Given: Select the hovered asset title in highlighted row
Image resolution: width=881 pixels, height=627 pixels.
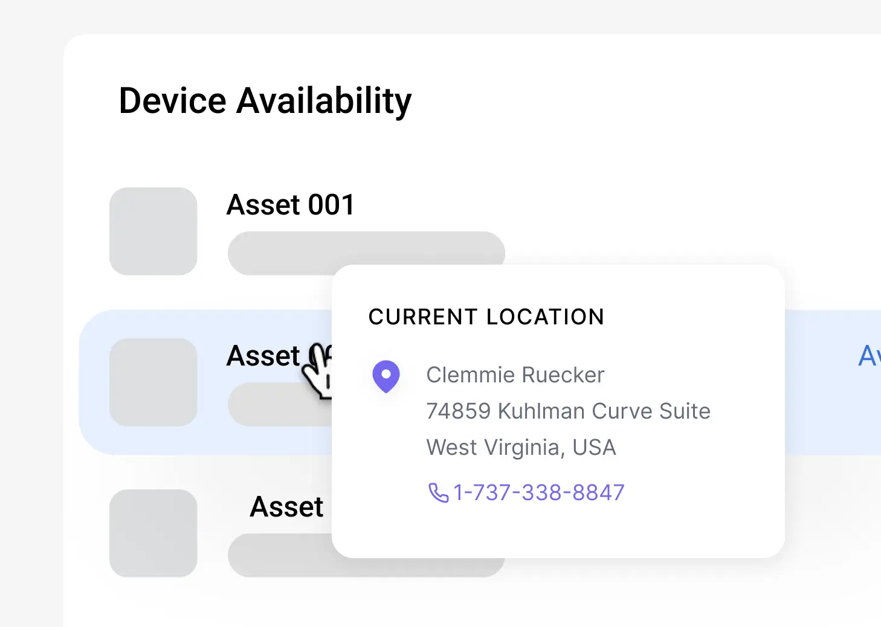Looking at the screenshot, I should (x=279, y=356).
